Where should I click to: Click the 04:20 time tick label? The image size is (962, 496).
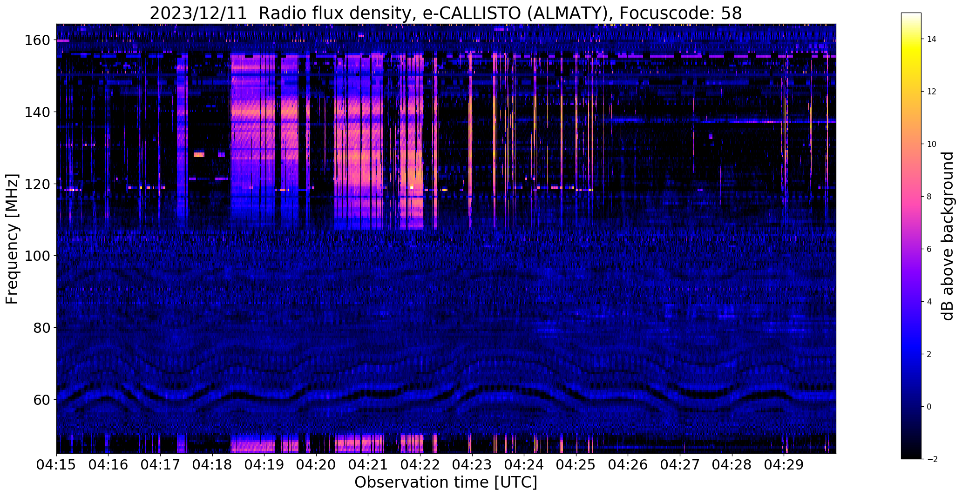coord(316,465)
